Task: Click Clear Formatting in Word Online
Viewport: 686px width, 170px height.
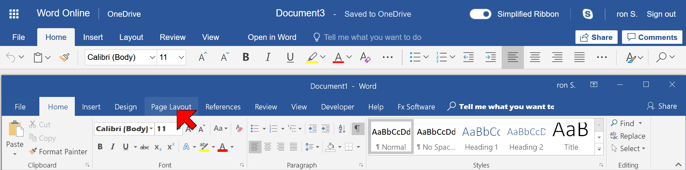Action: (x=365, y=57)
